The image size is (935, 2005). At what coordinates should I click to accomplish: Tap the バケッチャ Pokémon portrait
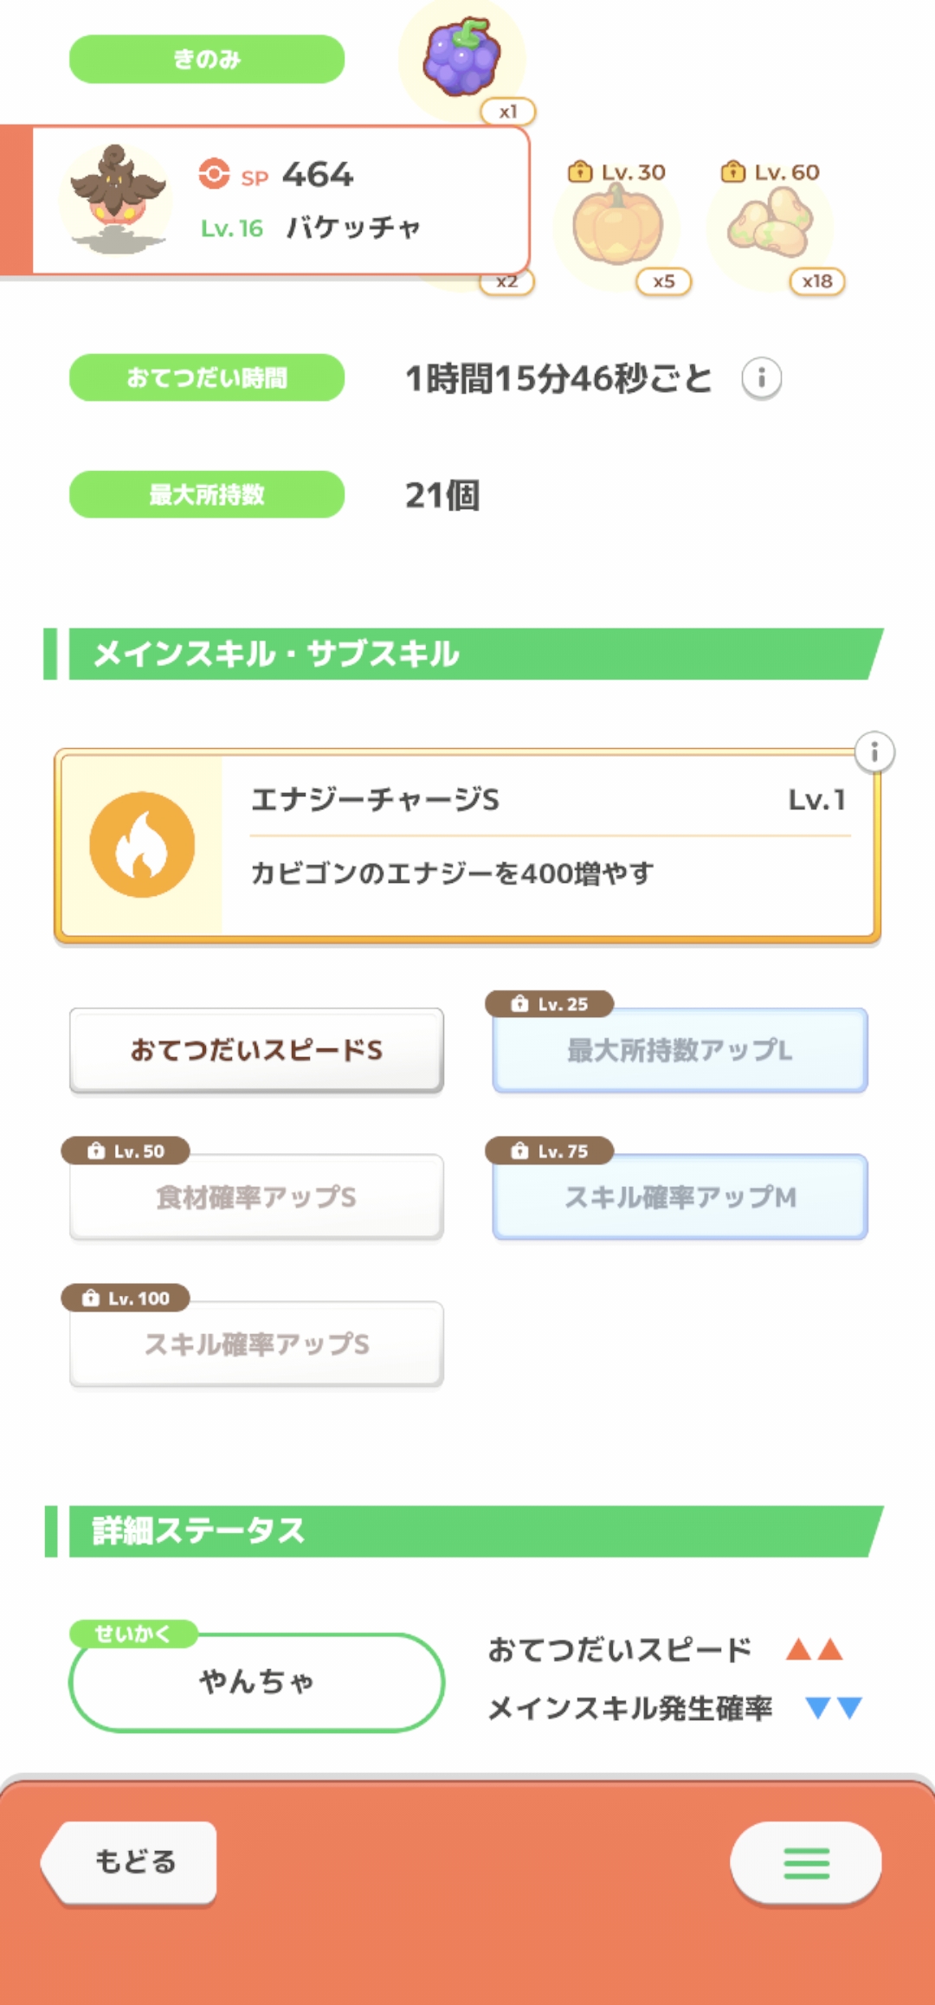click(117, 200)
